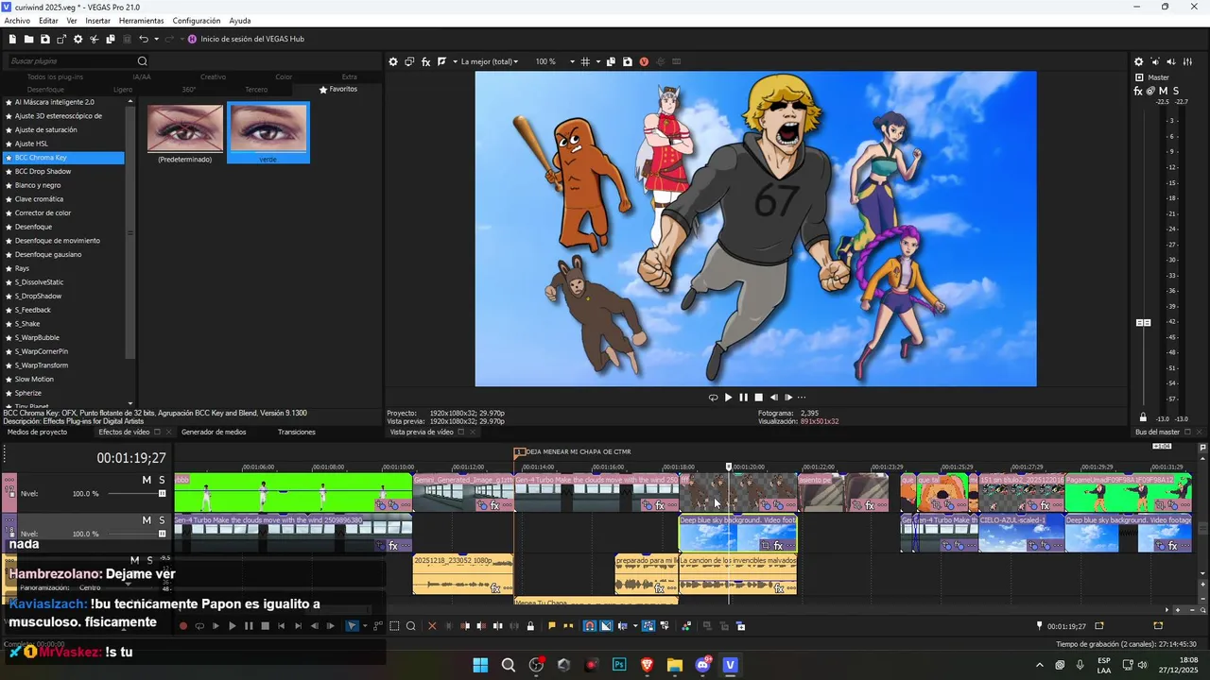
Task: Toggle the lock event icon
Action: point(530,625)
